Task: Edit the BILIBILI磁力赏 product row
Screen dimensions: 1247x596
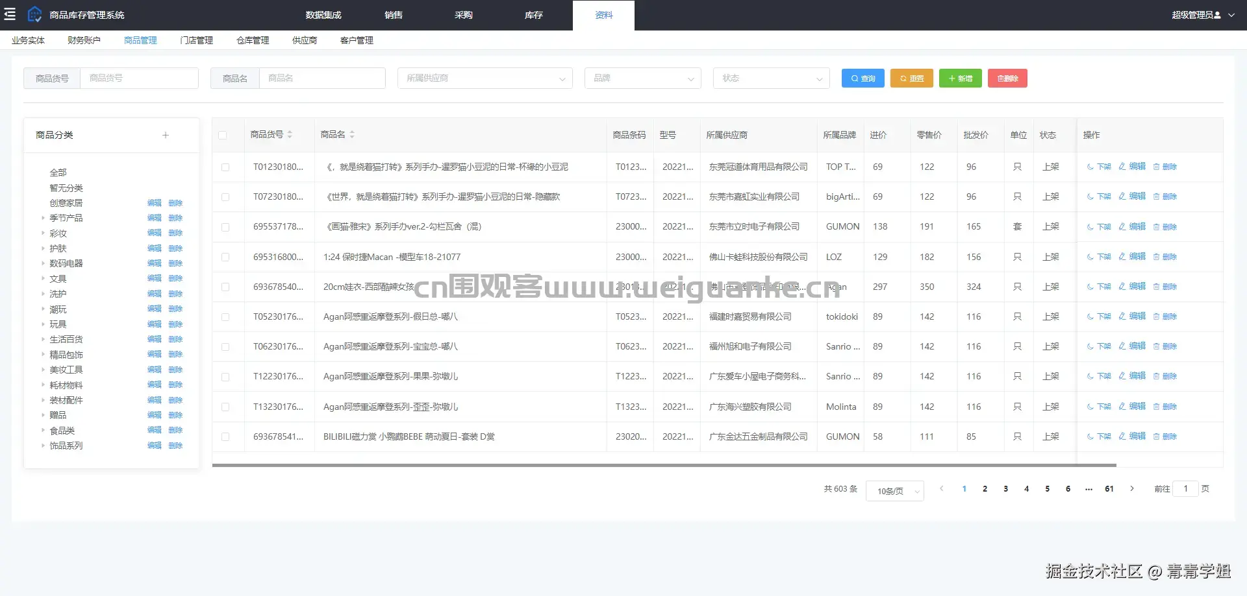Action: 1132,436
